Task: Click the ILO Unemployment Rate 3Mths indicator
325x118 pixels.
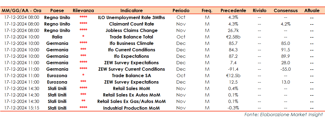Action: pos(131,17)
